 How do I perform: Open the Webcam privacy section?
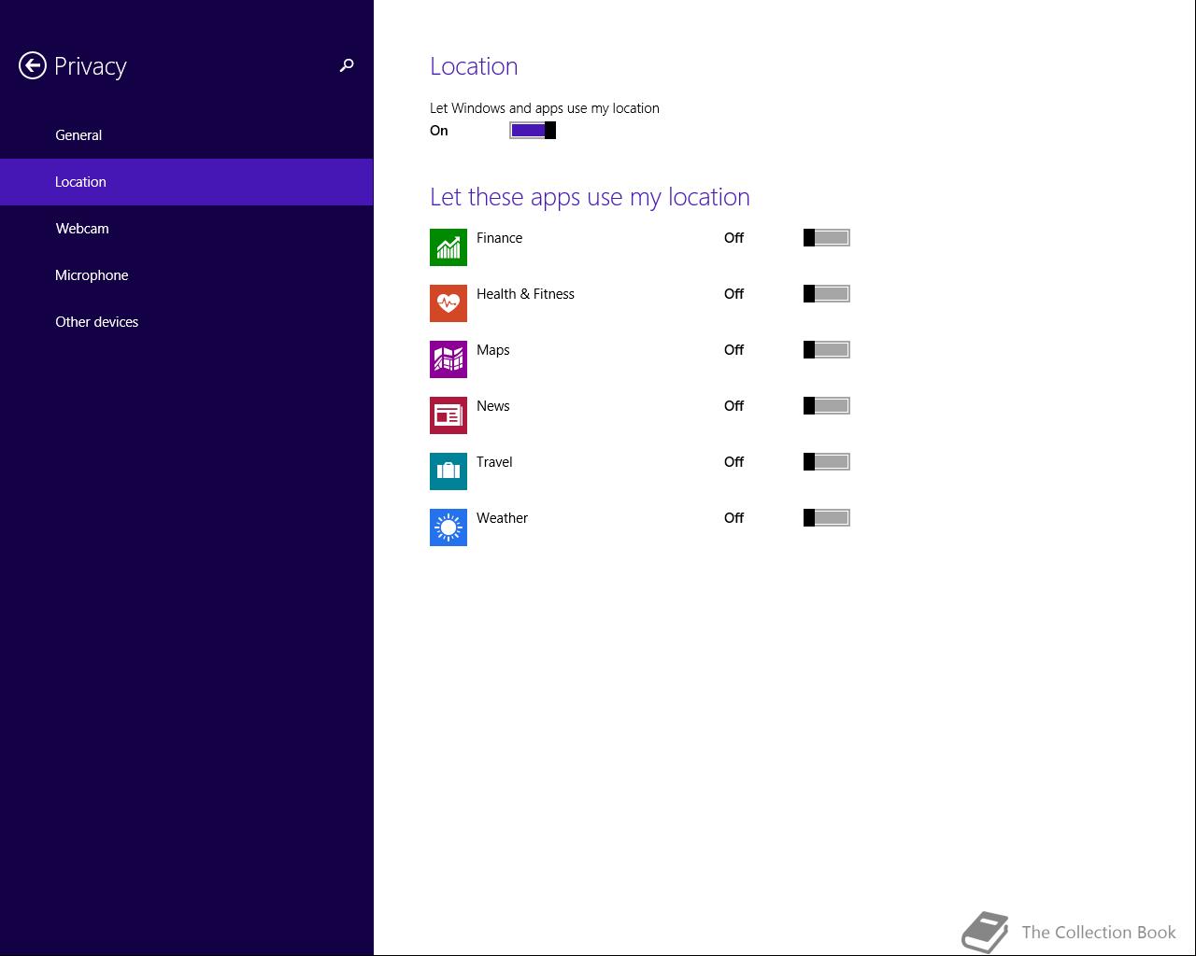point(187,229)
